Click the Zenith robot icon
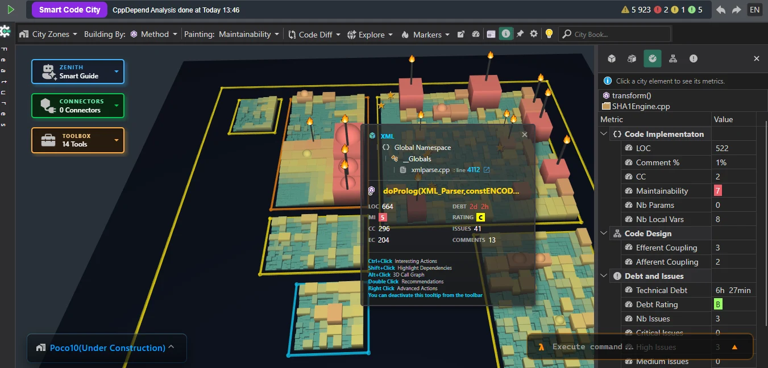This screenshot has height=368, width=768. [x=49, y=72]
